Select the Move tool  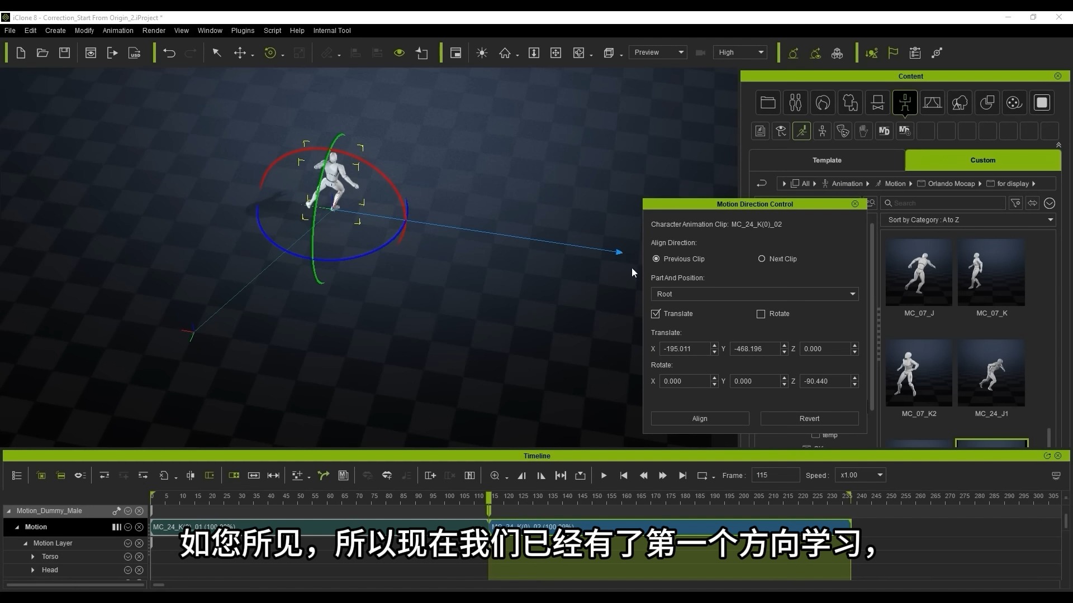point(241,52)
